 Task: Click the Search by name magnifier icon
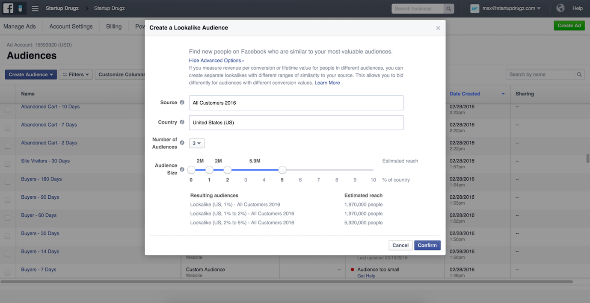[x=579, y=74]
